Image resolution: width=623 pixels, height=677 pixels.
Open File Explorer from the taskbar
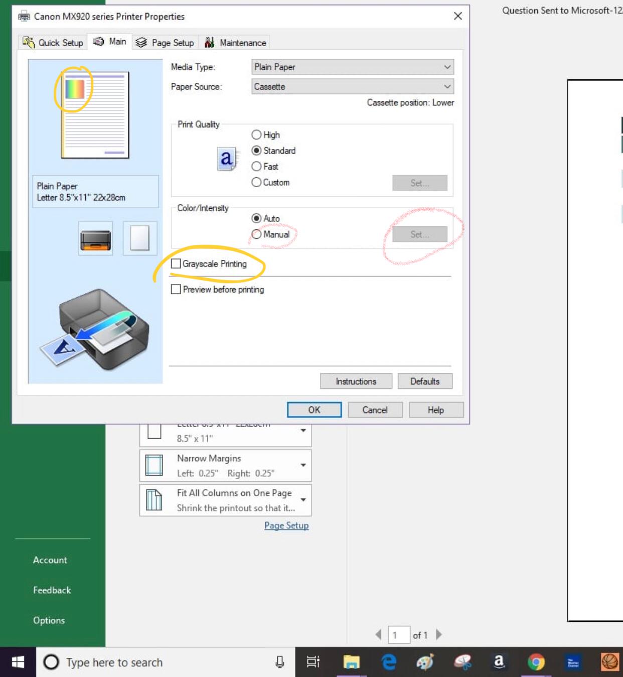coord(352,662)
